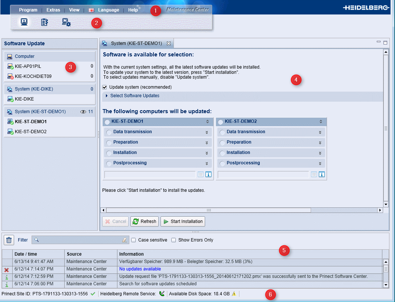Image resolution: width=395 pixels, height=302 pixels.
Task: Click the Cancel button
Action: (115, 221)
